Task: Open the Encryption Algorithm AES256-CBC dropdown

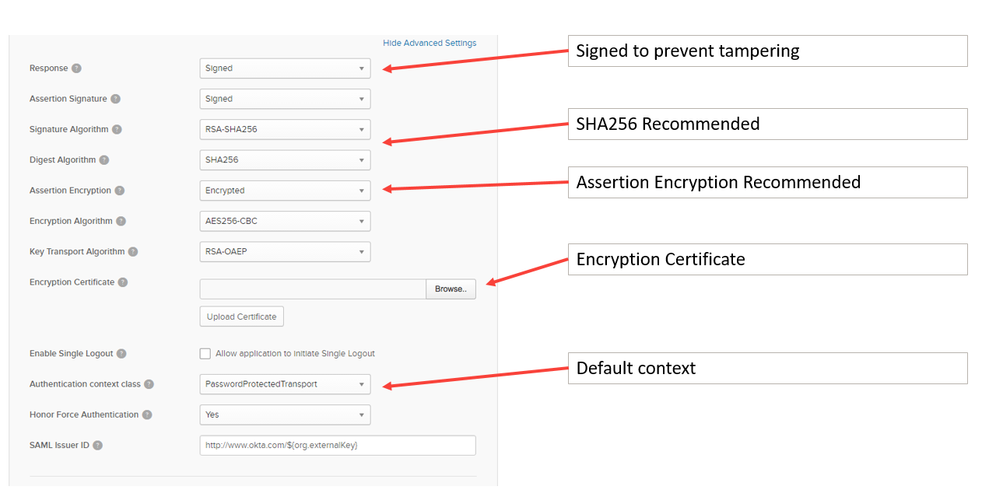Action: click(285, 221)
